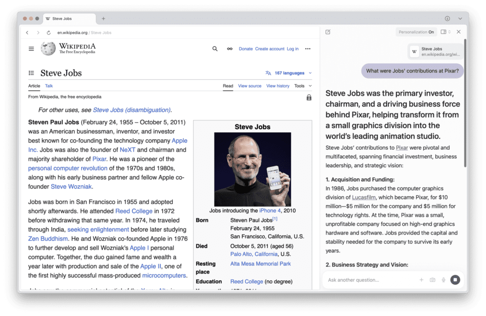Close the assistant side panel

(459, 32)
